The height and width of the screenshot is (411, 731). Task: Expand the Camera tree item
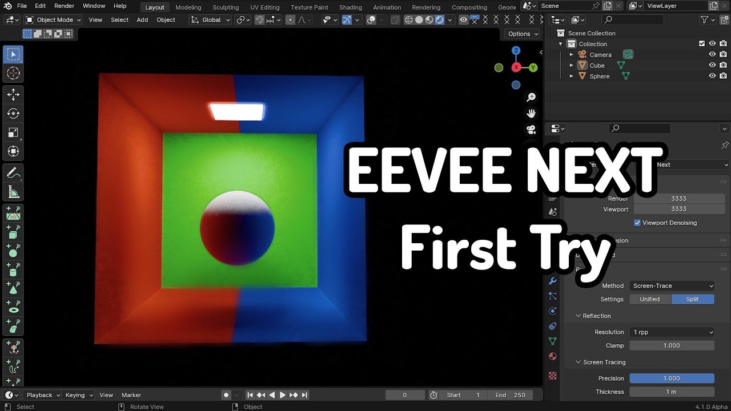coord(571,55)
